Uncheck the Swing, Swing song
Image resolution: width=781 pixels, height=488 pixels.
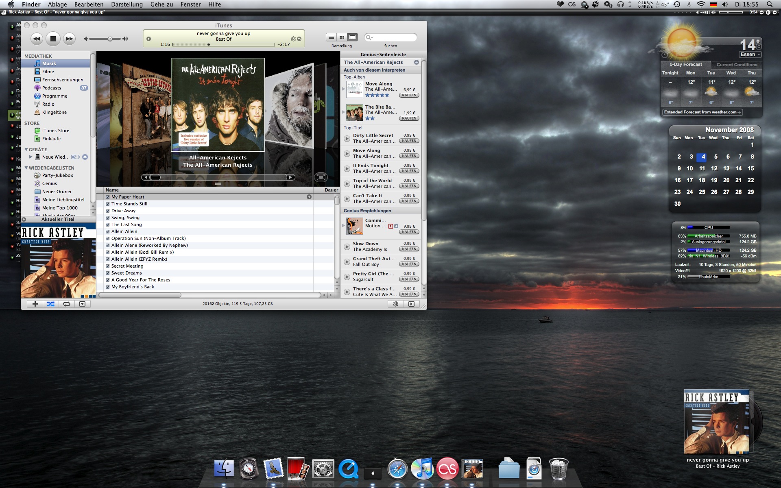108,218
